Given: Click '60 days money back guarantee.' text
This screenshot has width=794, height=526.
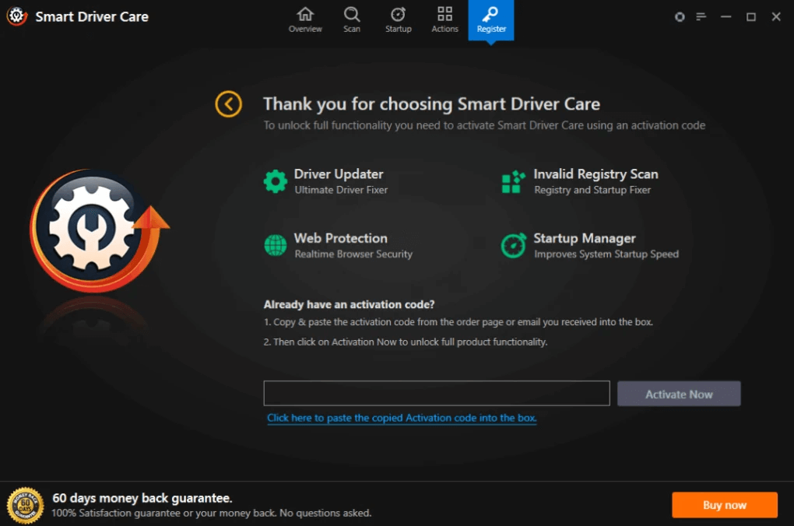Looking at the screenshot, I should [x=142, y=498].
